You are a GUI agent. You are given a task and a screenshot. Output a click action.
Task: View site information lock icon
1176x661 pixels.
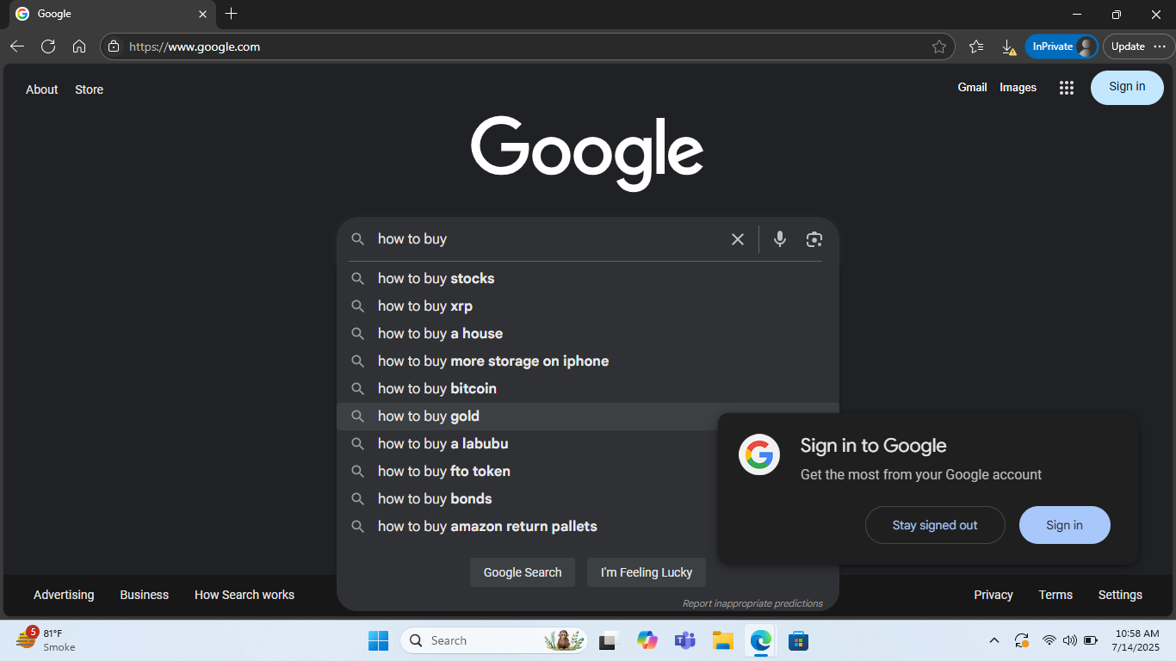pyautogui.click(x=114, y=46)
